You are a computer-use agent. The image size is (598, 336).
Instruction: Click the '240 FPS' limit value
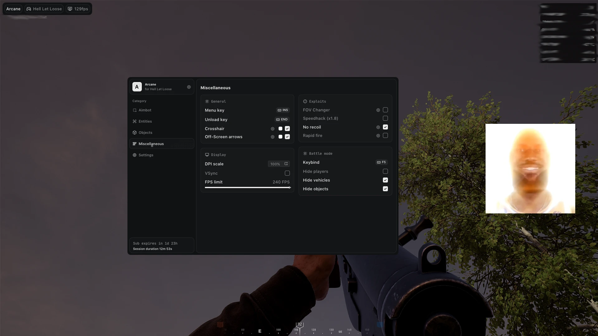point(281,182)
